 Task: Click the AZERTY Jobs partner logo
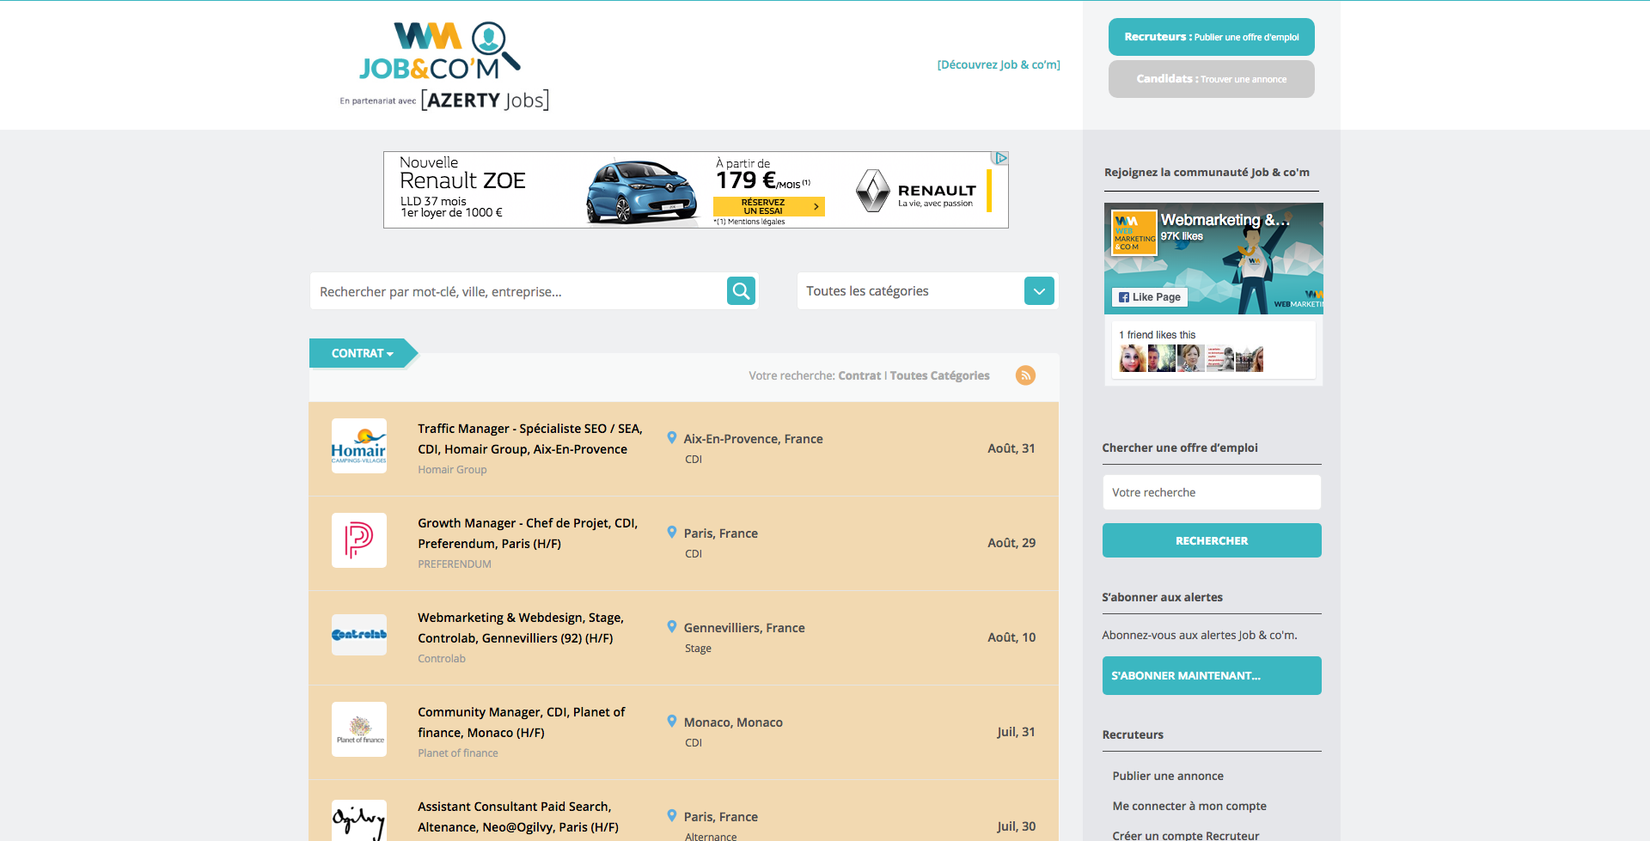tap(485, 100)
